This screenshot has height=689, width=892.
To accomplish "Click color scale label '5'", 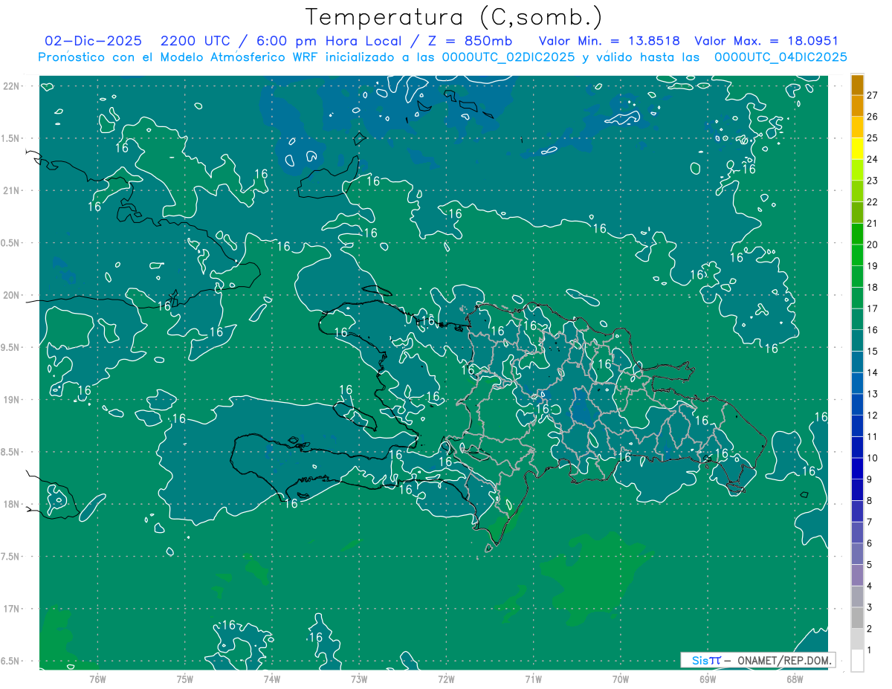I will coord(869,565).
